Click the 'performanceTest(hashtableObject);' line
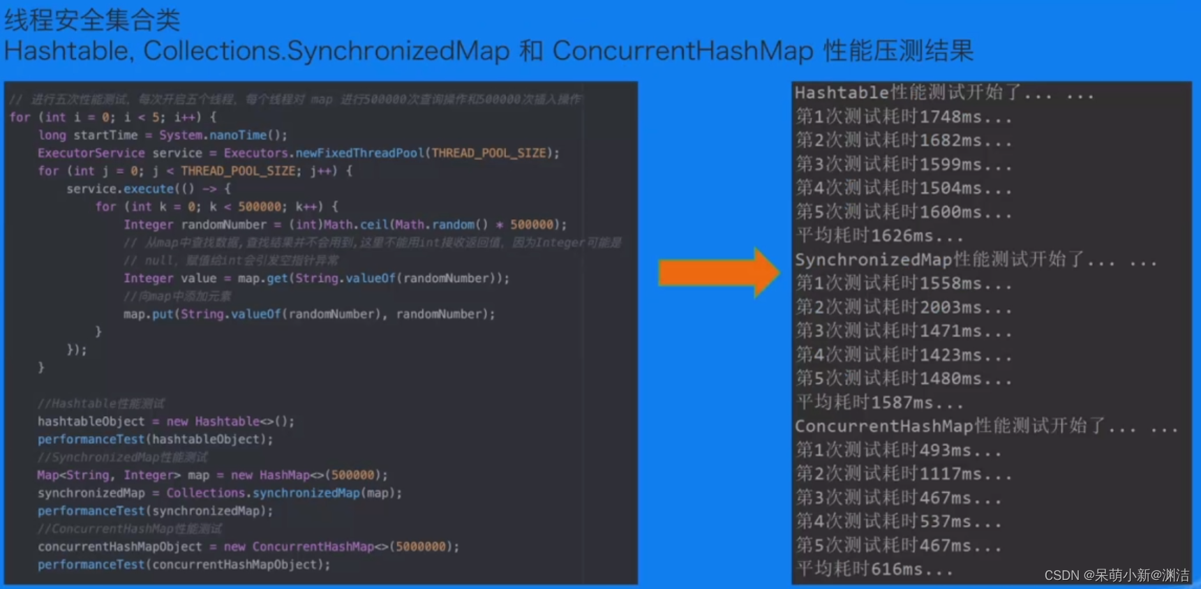Screen dimensions: 1201x589 pos(156,440)
